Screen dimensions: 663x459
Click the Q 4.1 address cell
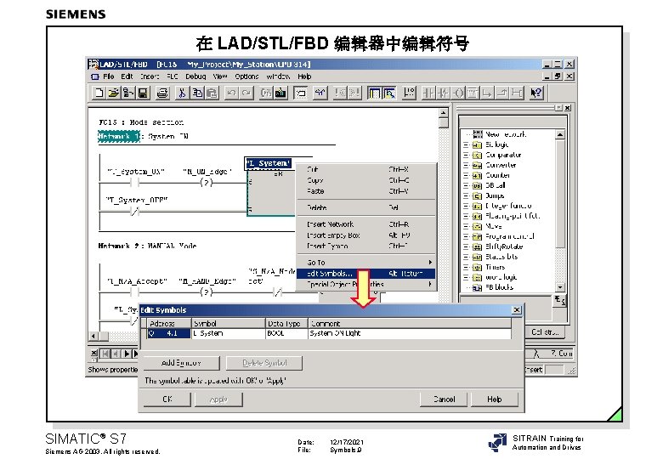[x=169, y=333]
